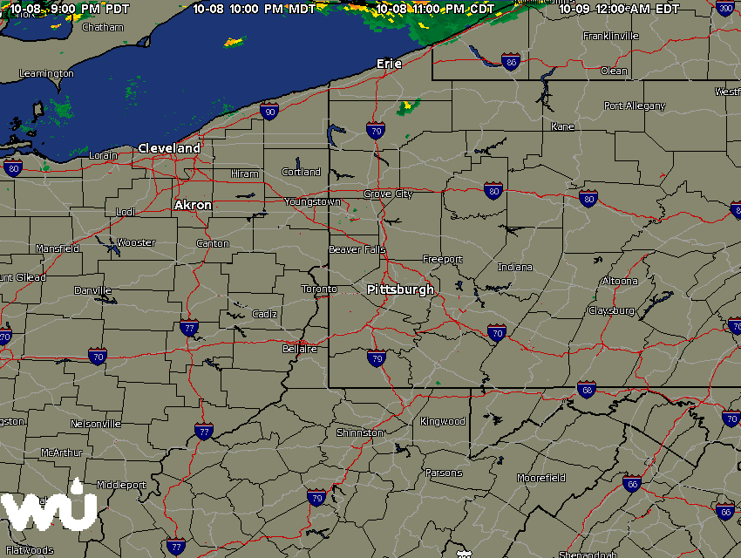Viewport: 741px width, 558px height.
Task: Click the Olean label
Action: [614, 71]
